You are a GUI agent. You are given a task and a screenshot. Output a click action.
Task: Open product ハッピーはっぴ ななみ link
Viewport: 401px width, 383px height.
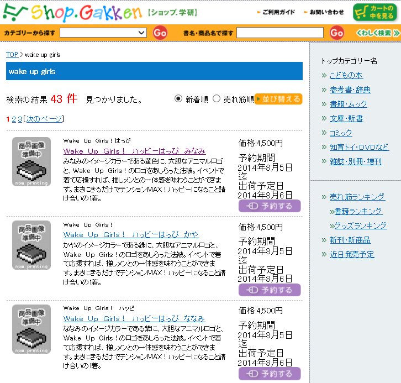click(x=134, y=318)
